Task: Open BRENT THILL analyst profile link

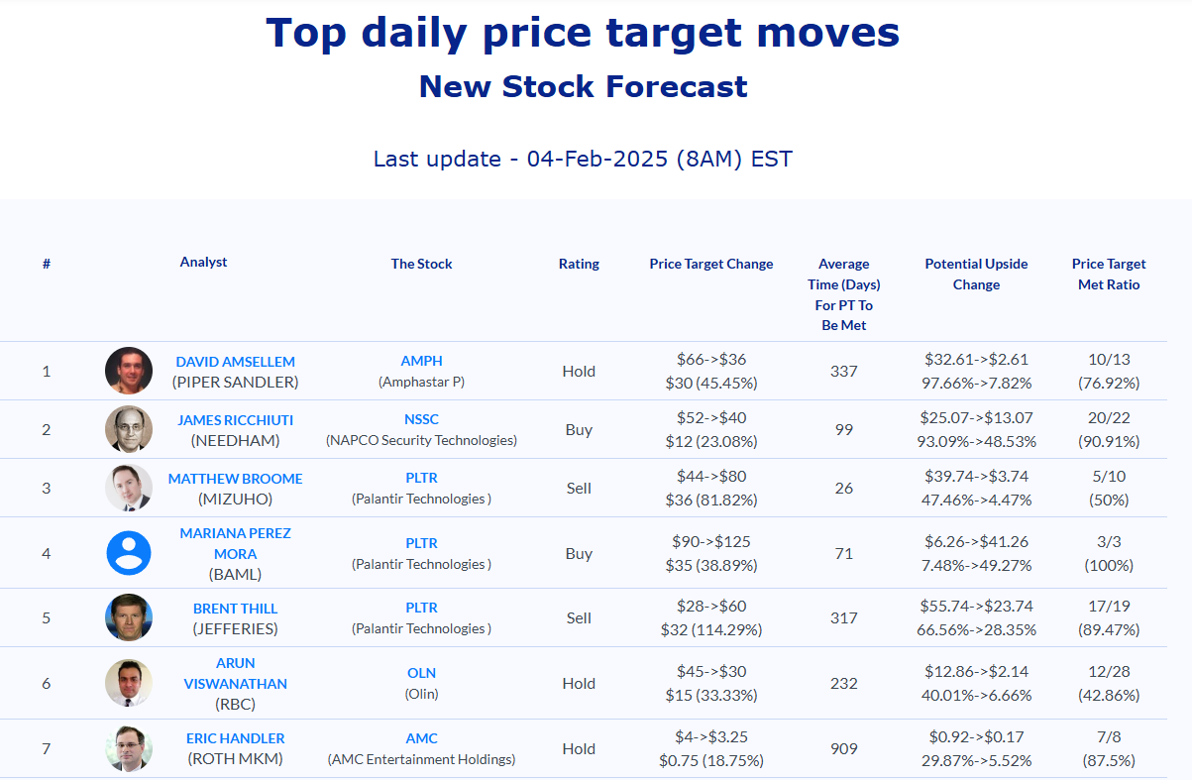Action: pyautogui.click(x=236, y=609)
